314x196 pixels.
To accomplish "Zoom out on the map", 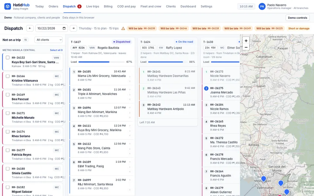I will 246,47.
